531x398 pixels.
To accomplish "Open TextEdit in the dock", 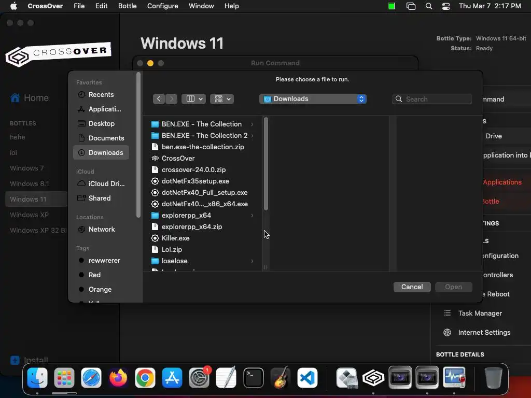I will [226, 377].
